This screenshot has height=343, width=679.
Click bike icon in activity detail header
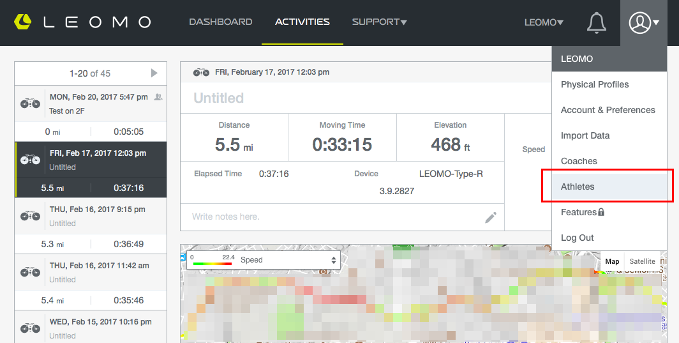(x=201, y=72)
